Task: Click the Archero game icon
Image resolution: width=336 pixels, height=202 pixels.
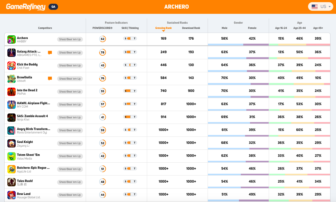Action: click(12, 39)
